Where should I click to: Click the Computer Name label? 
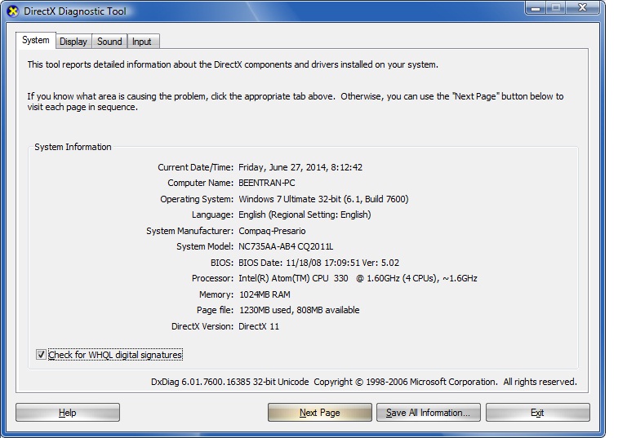point(200,183)
